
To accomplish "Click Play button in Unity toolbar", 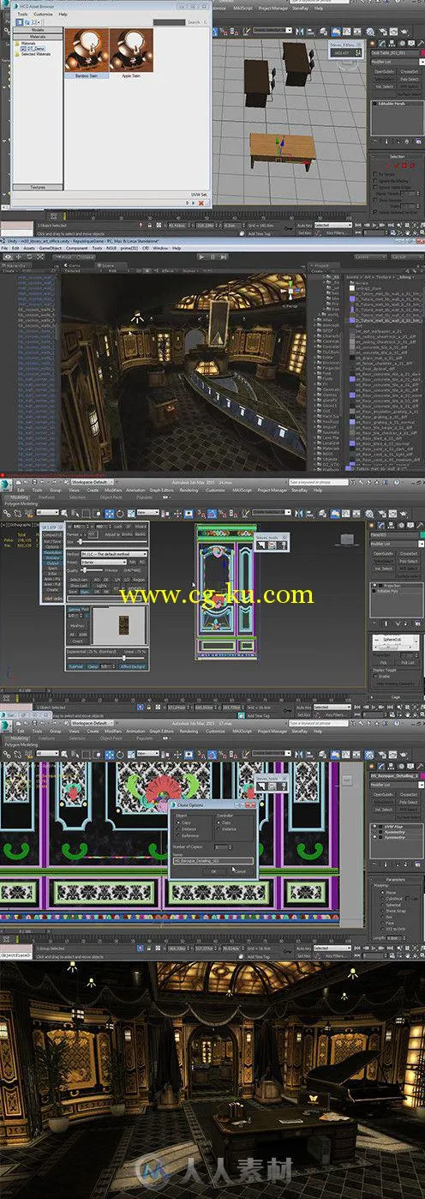I will click(201, 256).
